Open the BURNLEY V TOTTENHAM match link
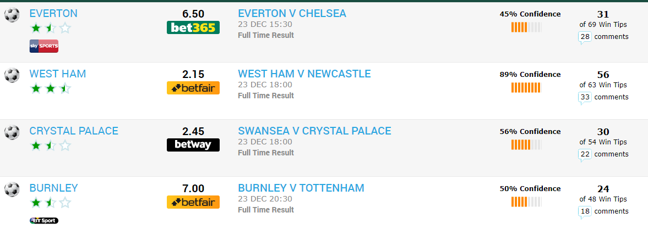 pyautogui.click(x=301, y=188)
